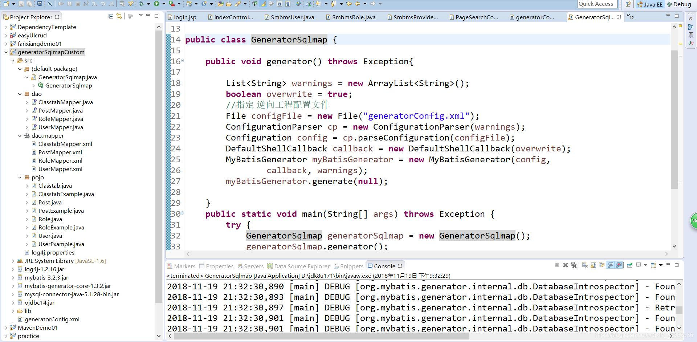This screenshot has width=697, height=342.
Task: Click the editor vertical scrollbar thumb
Action: tap(674, 120)
